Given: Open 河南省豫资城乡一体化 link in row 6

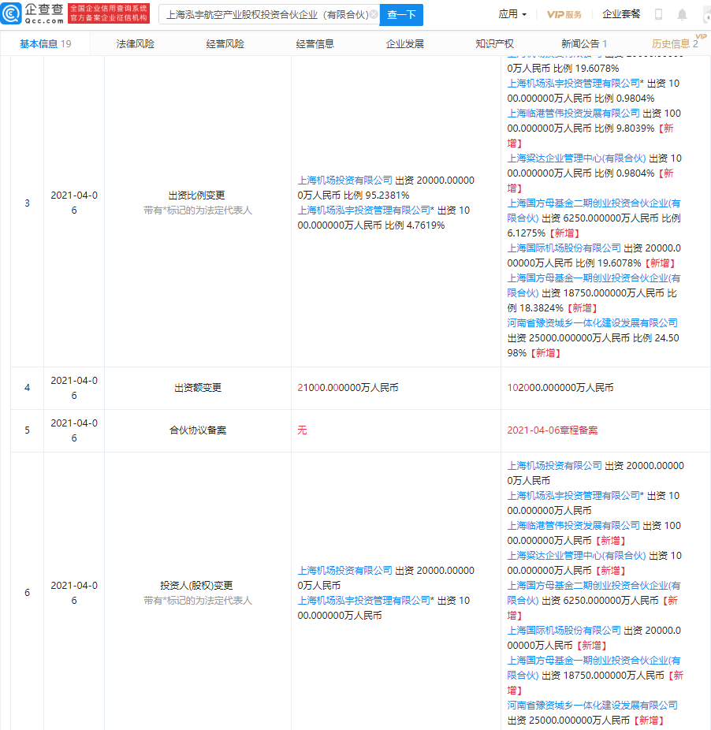Looking at the screenshot, I should pyautogui.click(x=592, y=706).
